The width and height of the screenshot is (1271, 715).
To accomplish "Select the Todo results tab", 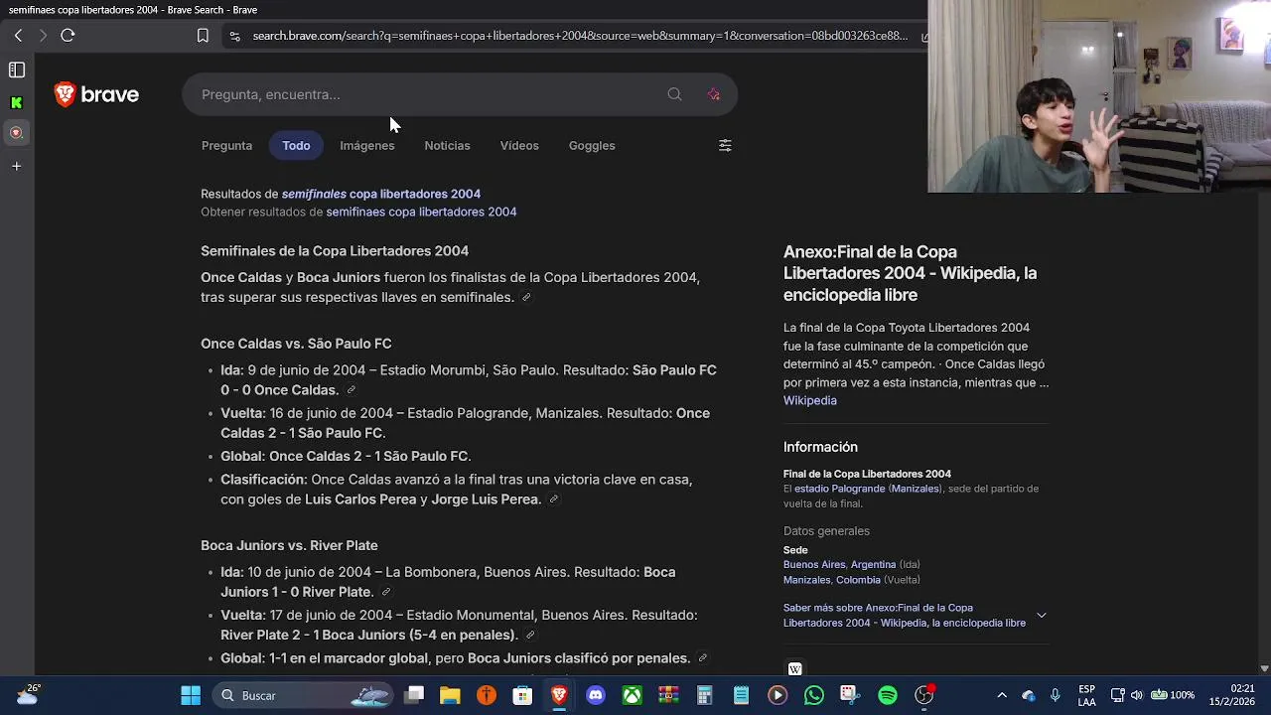I will pos(296,145).
